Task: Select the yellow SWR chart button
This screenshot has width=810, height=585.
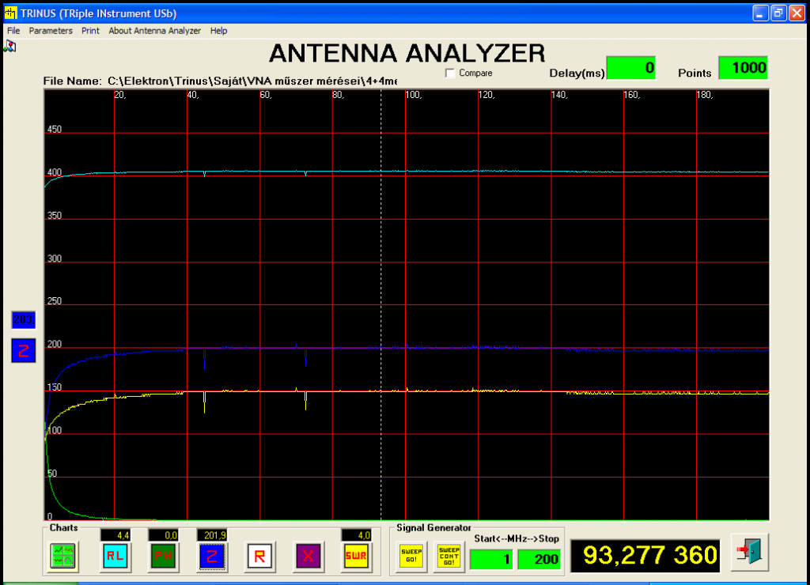Action: (x=356, y=556)
